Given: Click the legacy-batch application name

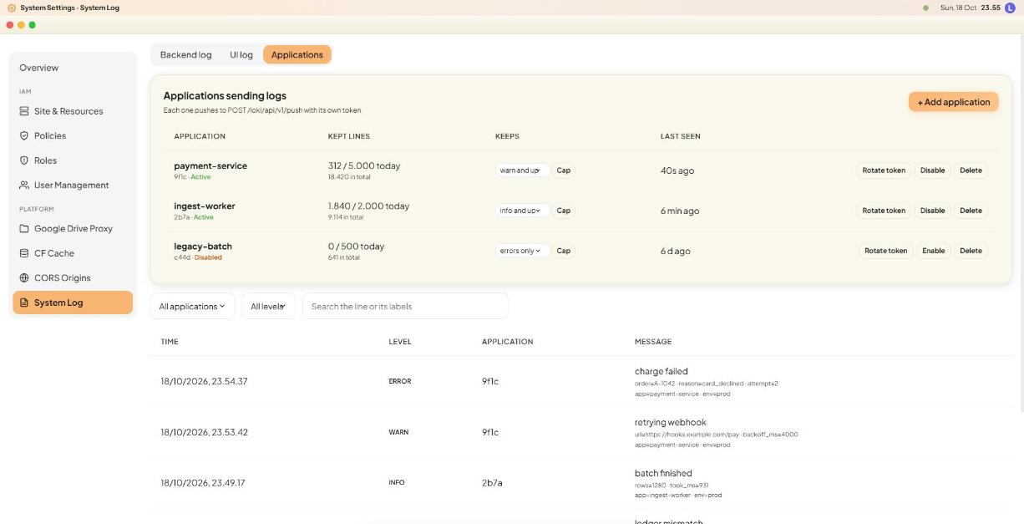Looking at the screenshot, I should (203, 246).
